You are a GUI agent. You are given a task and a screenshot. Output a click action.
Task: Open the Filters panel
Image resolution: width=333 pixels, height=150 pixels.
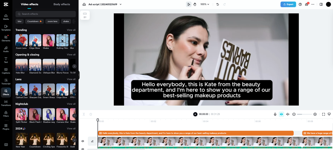6,114
